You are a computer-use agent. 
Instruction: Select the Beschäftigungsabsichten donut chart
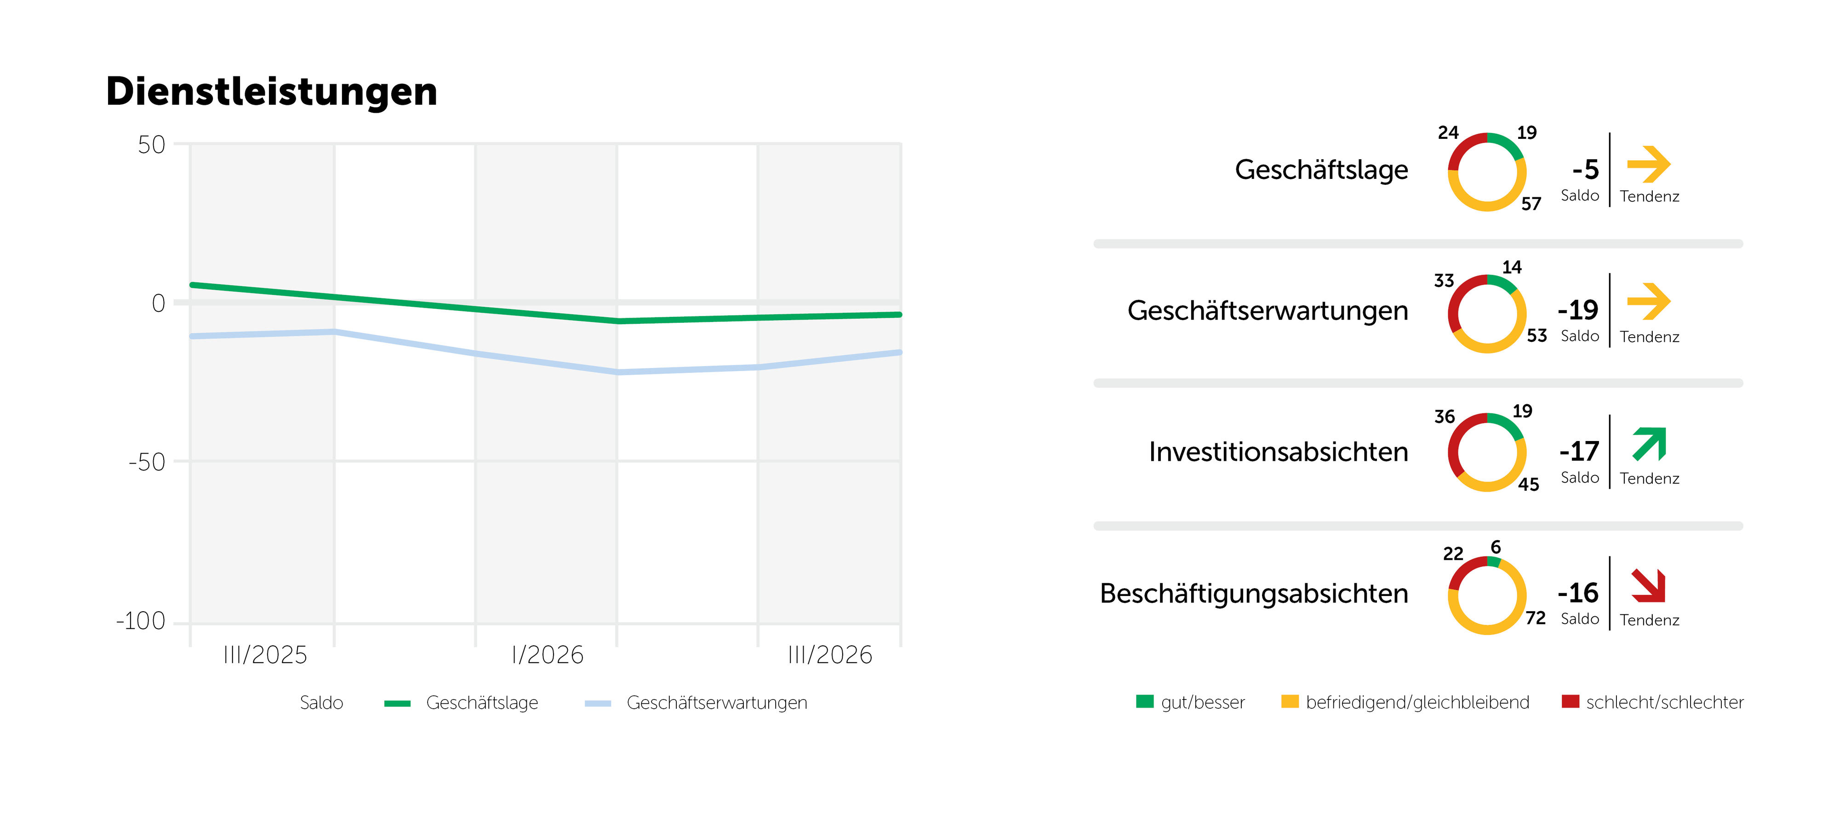pyautogui.click(x=1487, y=595)
